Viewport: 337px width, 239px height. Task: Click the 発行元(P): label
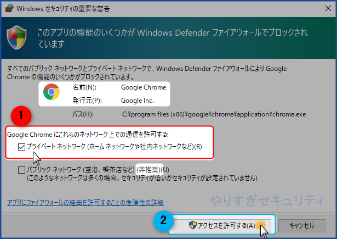click(x=87, y=101)
